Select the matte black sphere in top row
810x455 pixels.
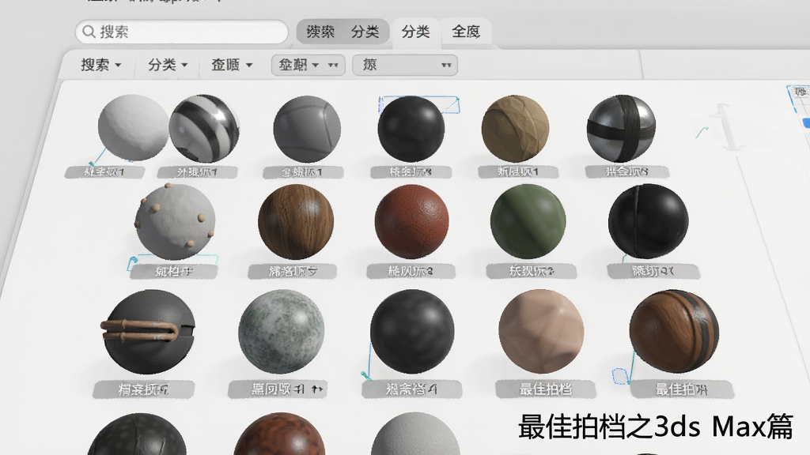[411, 129]
